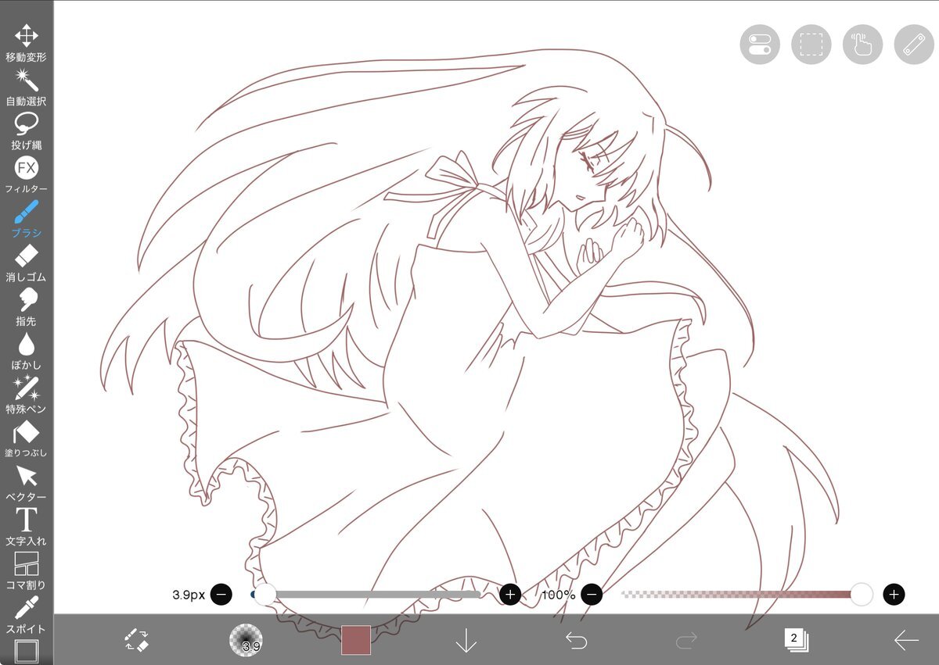This screenshot has height=665, width=939.
Task: Click the 100% opacity value
Action: [559, 595]
